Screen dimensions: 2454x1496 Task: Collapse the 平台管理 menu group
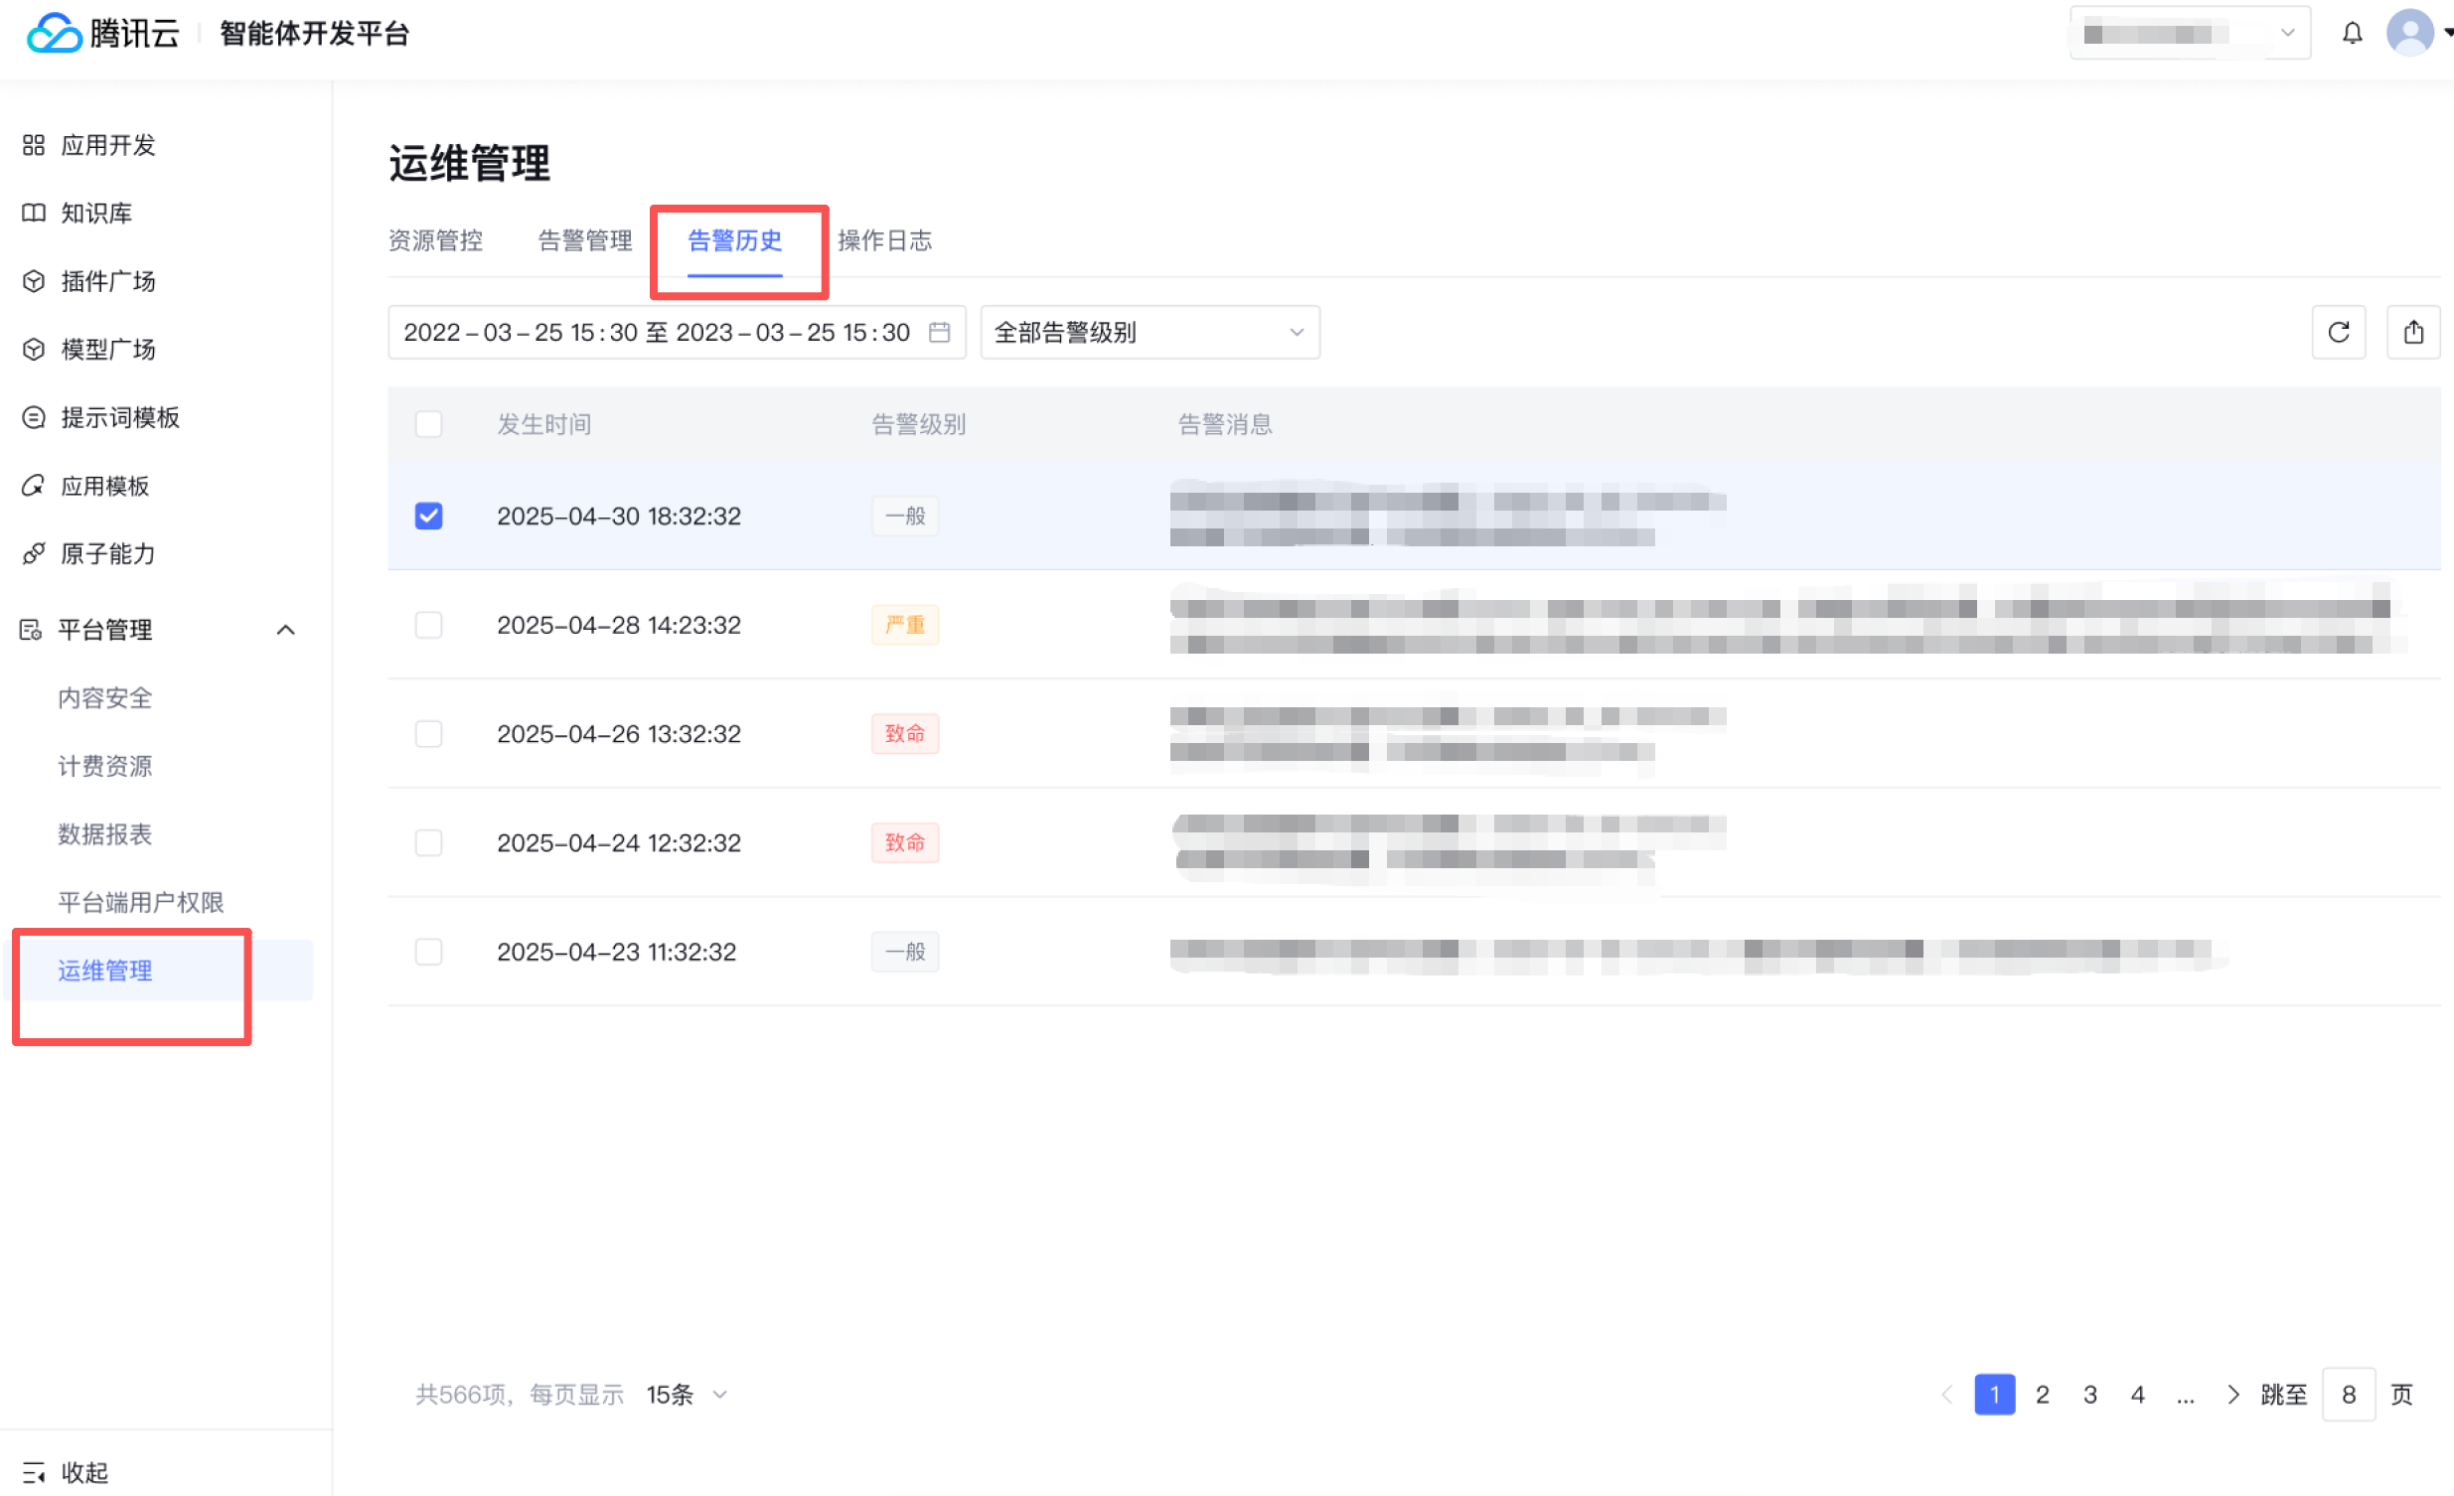[285, 630]
